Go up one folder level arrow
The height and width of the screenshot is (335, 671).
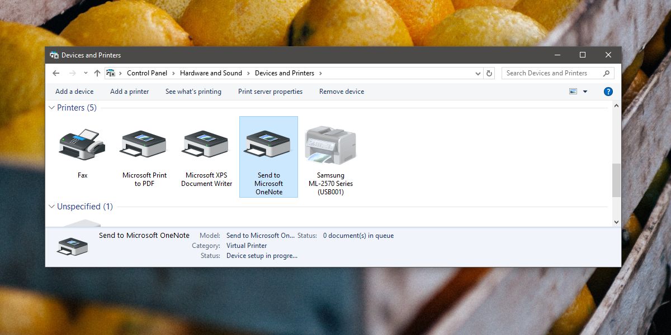(97, 73)
